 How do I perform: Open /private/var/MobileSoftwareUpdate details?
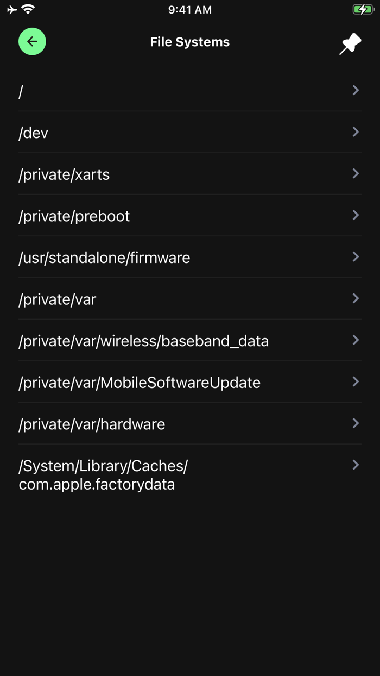point(140,383)
